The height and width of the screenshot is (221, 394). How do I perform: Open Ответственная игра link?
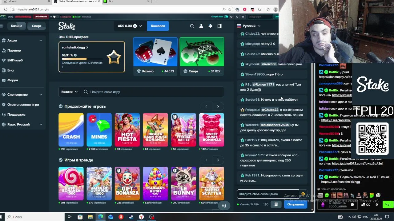[23, 105]
